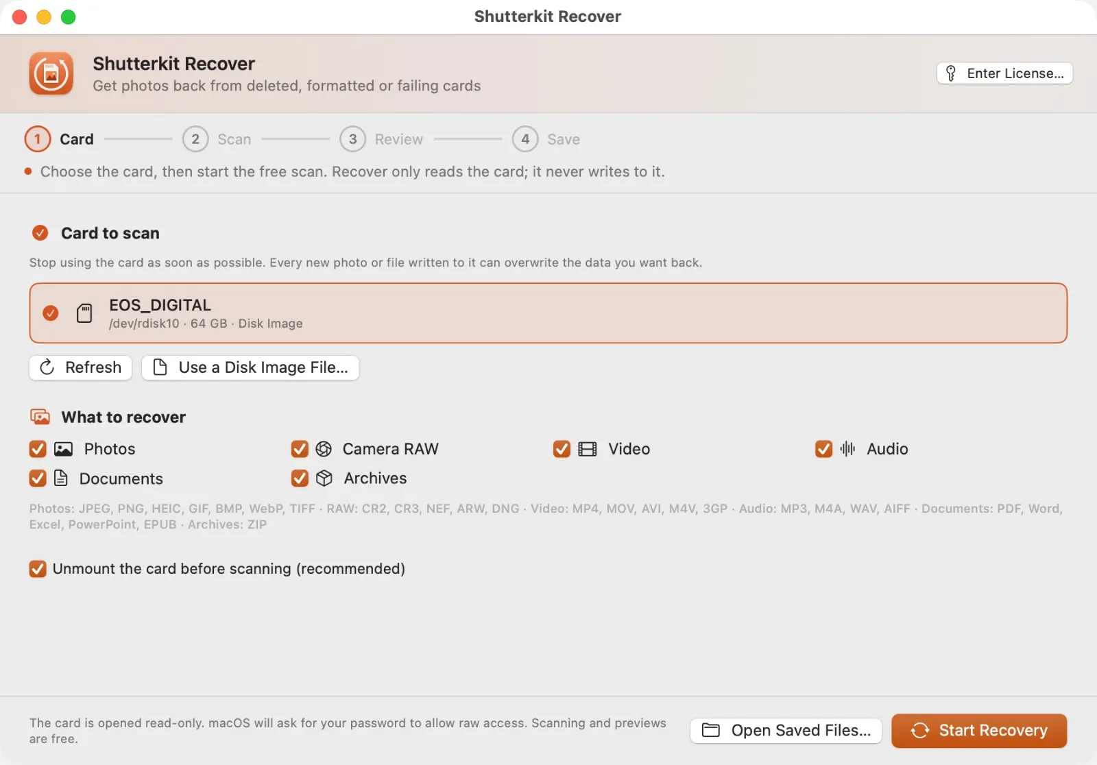Select the EOS_DIGITAL card radio button
The image size is (1097, 765).
[x=51, y=313]
